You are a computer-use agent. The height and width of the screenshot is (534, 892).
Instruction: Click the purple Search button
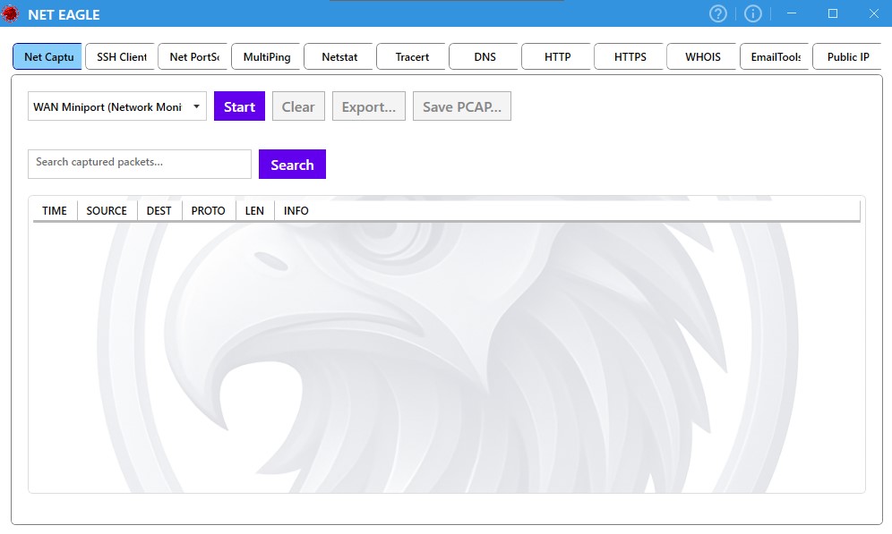pyautogui.click(x=292, y=165)
